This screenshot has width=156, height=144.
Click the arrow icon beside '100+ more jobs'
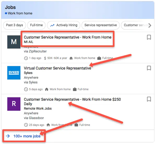tap(8, 136)
